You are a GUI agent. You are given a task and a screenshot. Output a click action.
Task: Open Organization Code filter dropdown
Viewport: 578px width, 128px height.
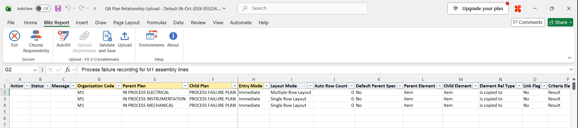[x=119, y=86]
